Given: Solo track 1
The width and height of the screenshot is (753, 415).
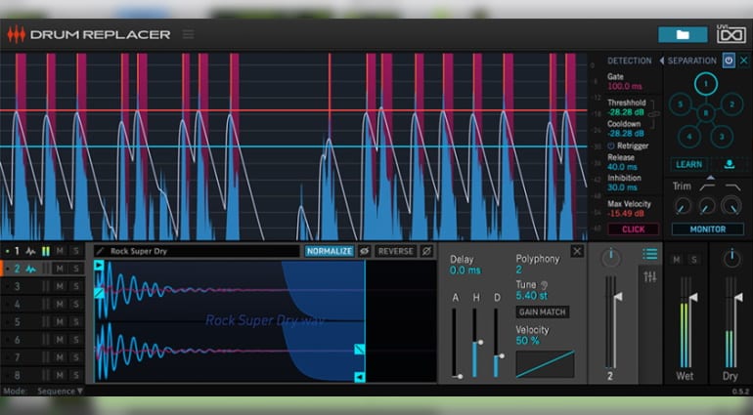Looking at the screenshot, I should point(75,251).
